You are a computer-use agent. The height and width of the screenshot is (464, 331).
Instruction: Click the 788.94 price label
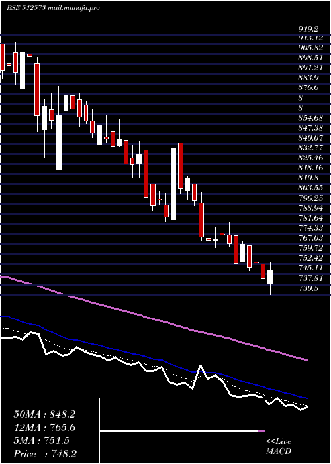click(310, 208)
